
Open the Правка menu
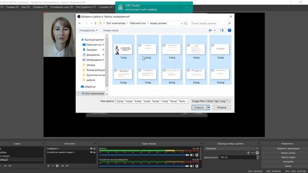13,7
